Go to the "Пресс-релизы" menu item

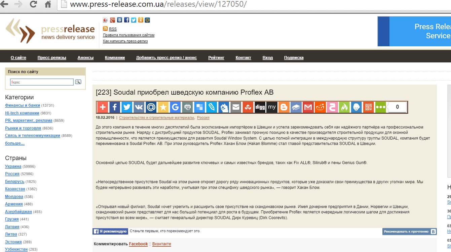pyautogui.click(x=52, y=58)
